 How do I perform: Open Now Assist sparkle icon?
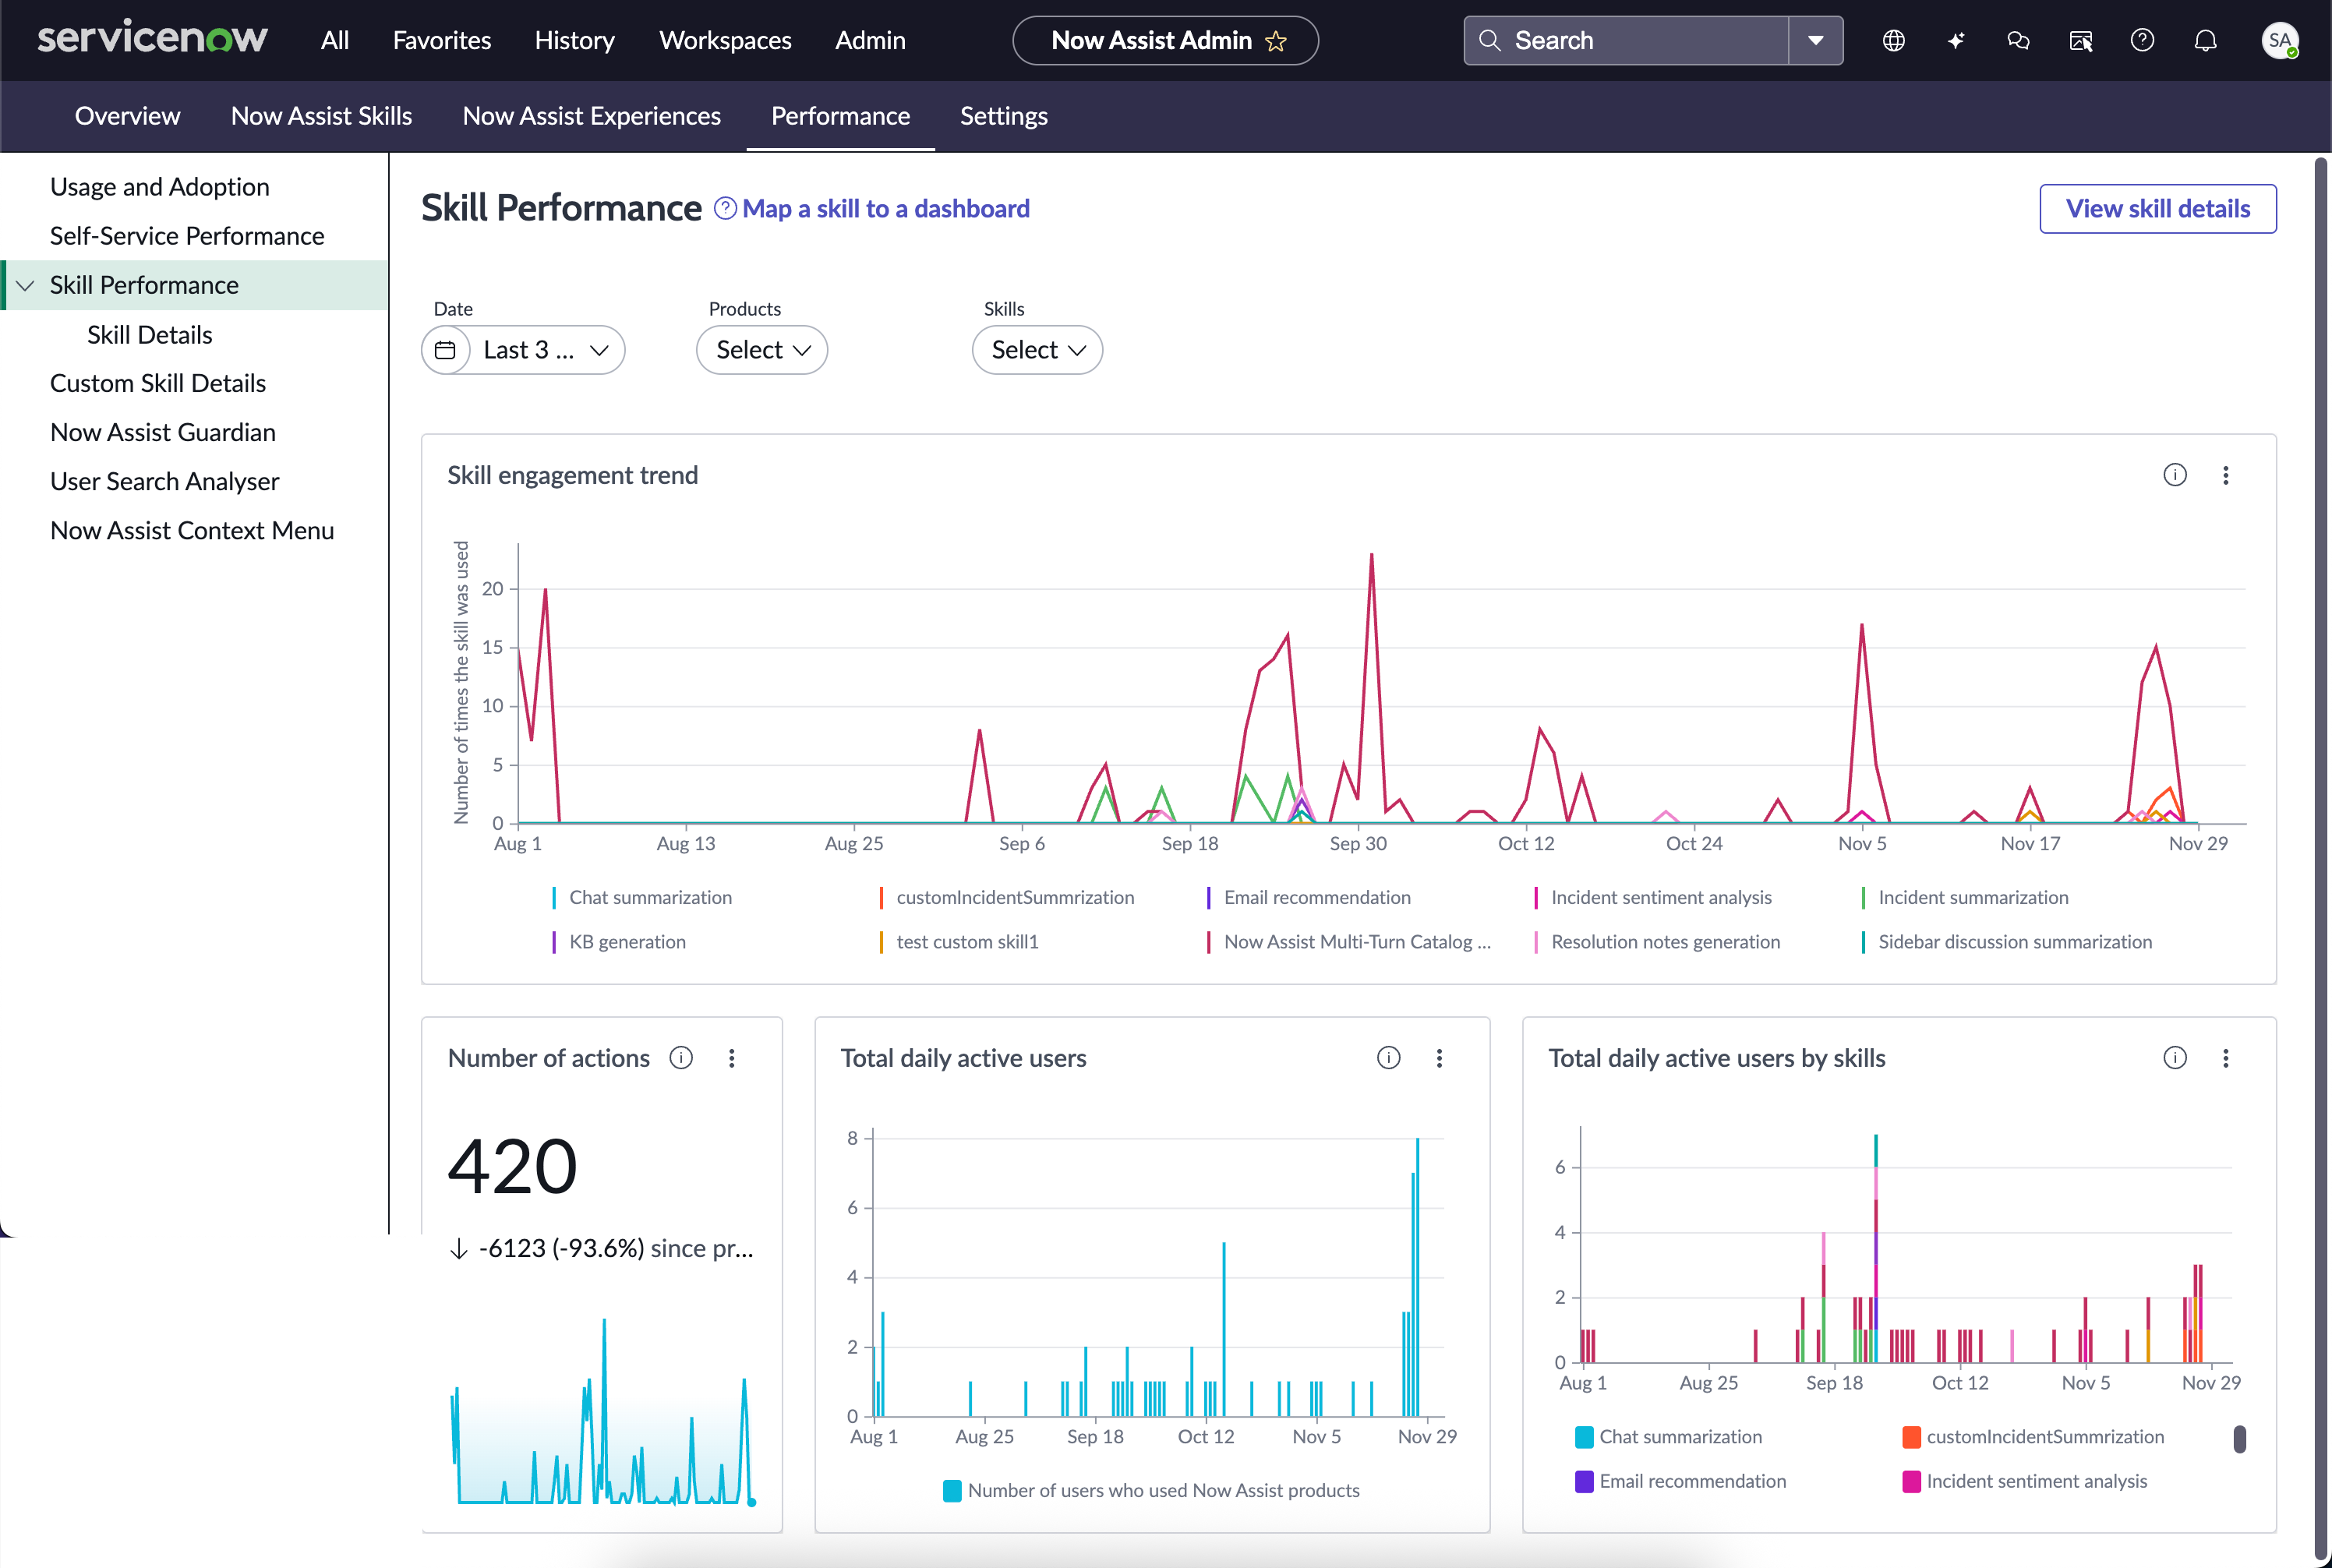tap(1956, 40)
